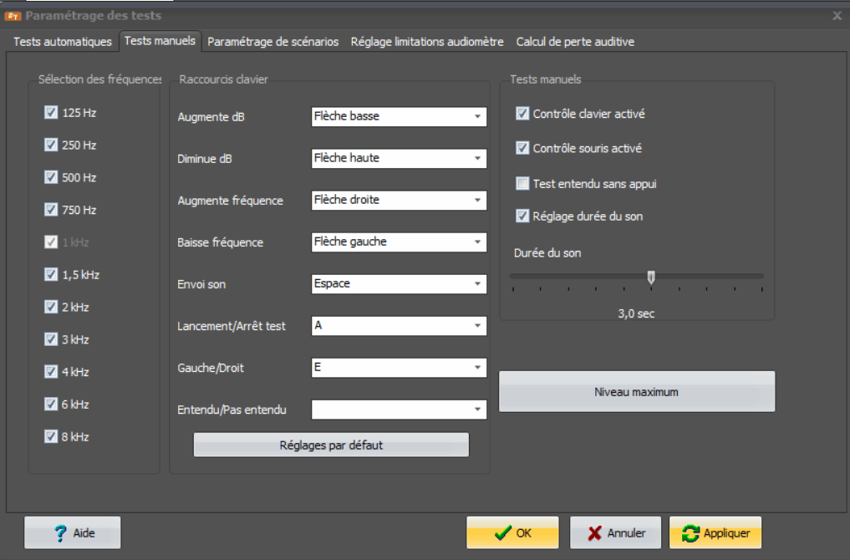Click the green checkmark OK button

tap(512, 533)
